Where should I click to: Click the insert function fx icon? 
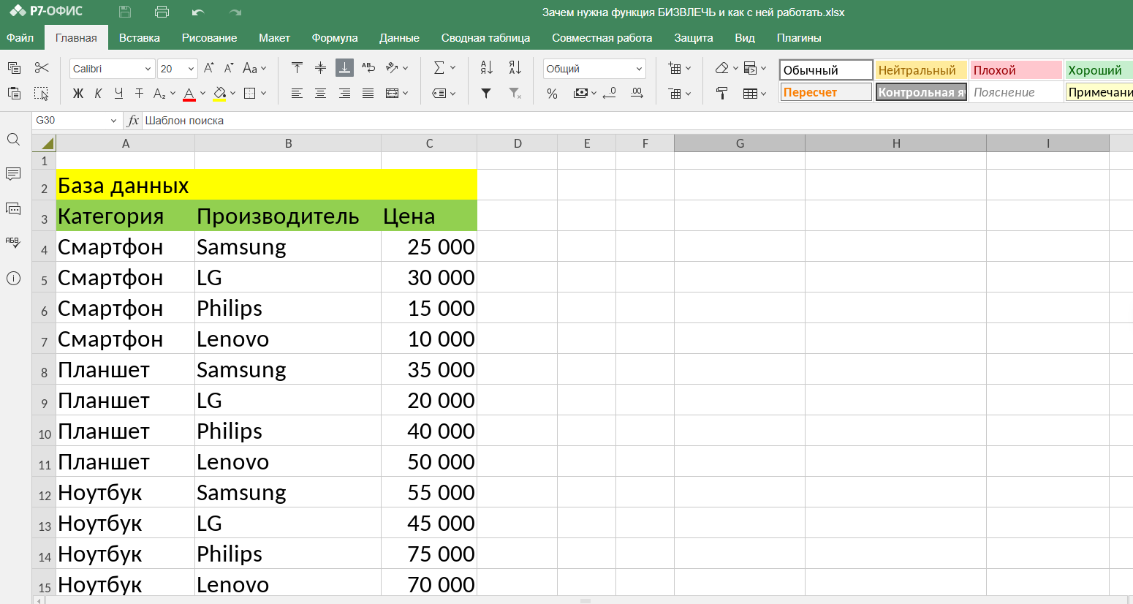[x=132, y=120]
